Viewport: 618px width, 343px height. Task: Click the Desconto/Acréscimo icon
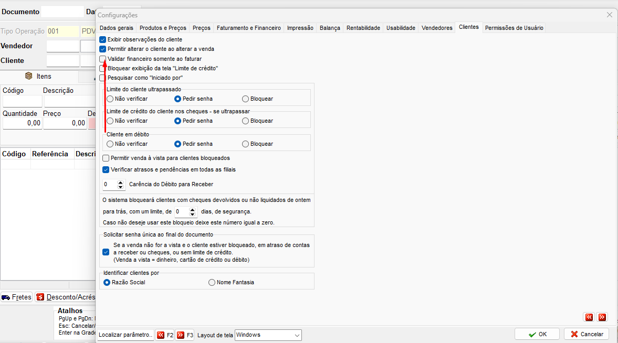click(x=40, y=297)
